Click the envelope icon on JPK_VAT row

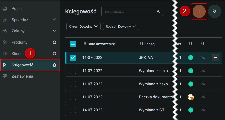tap(203, 58)
